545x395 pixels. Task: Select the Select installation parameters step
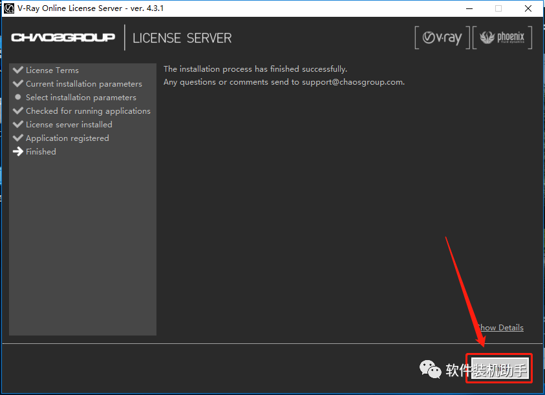tap(75, 98)
